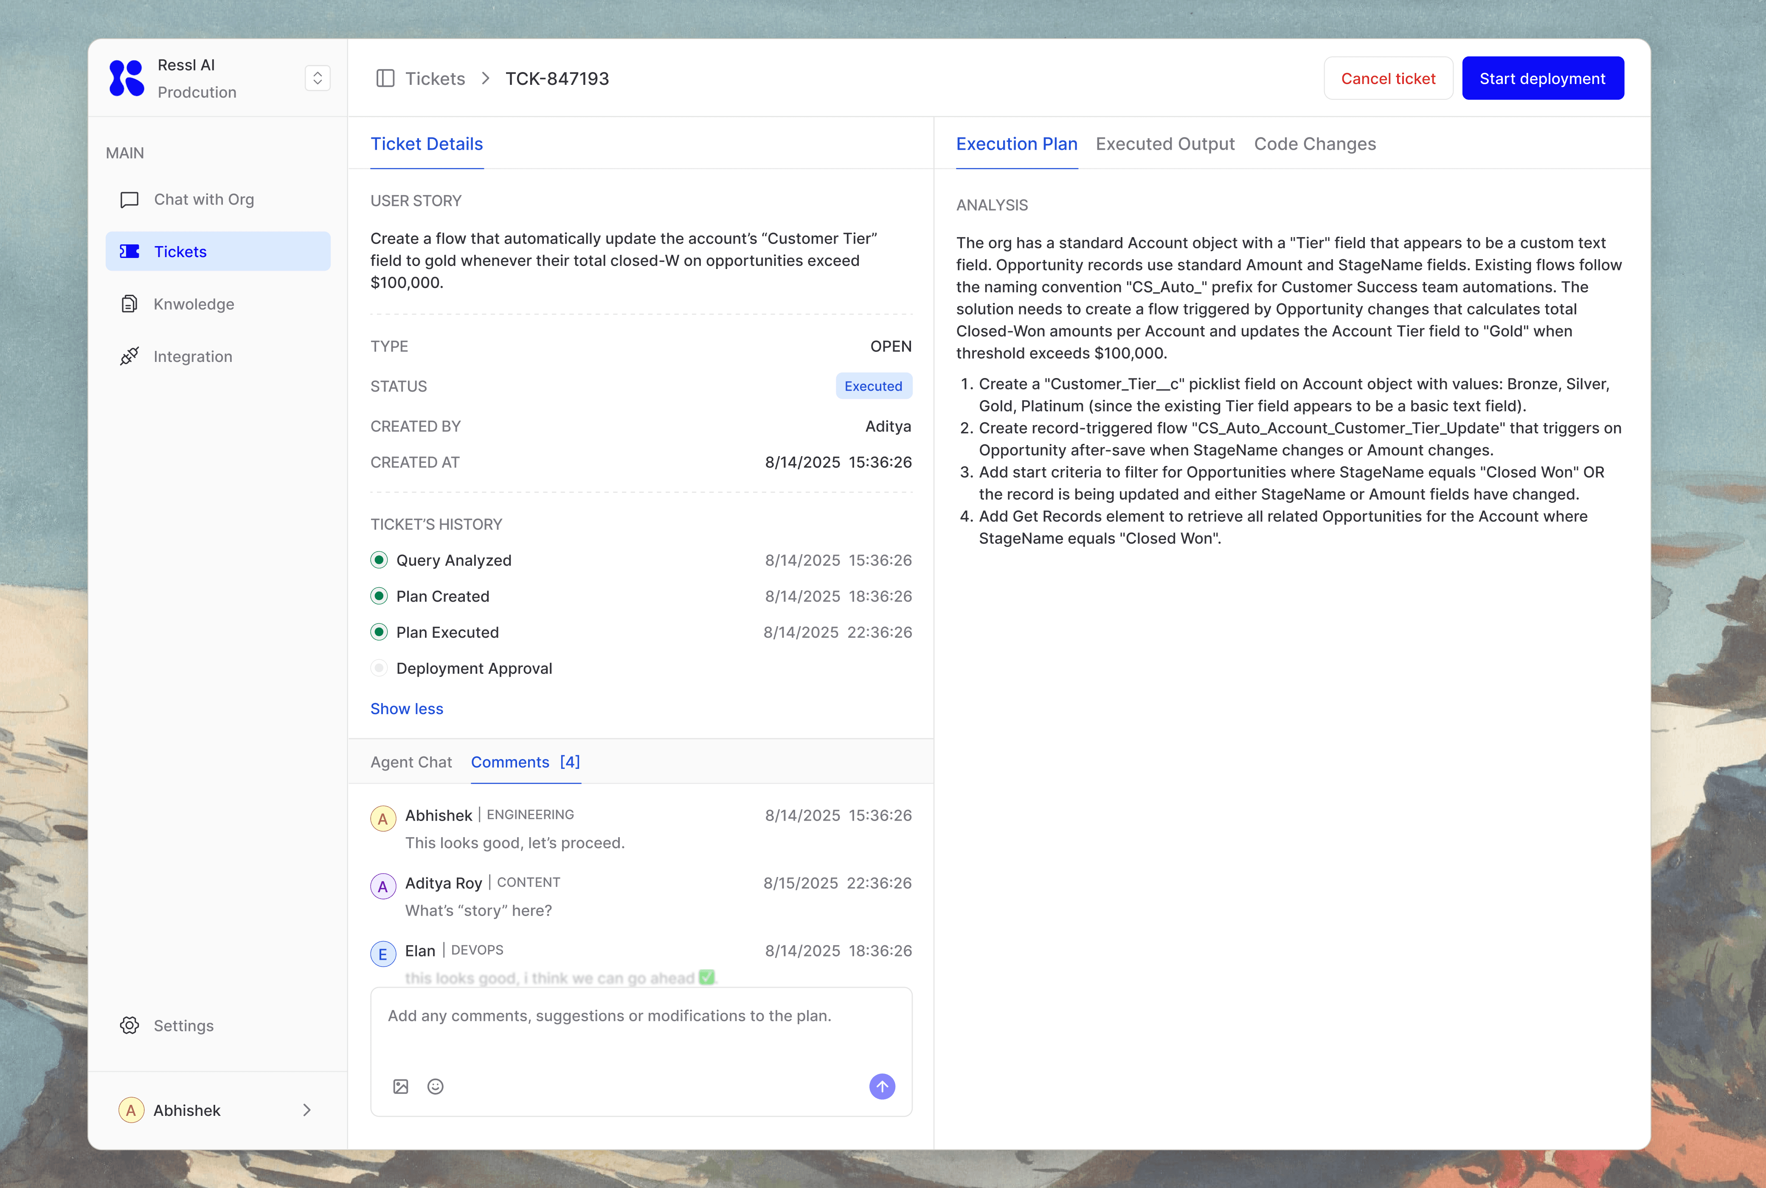Image resolution: width=1766 pixels, height=1188 pixels.
Task: Open Knowledge section in sidebar
Action: [193, 304]
